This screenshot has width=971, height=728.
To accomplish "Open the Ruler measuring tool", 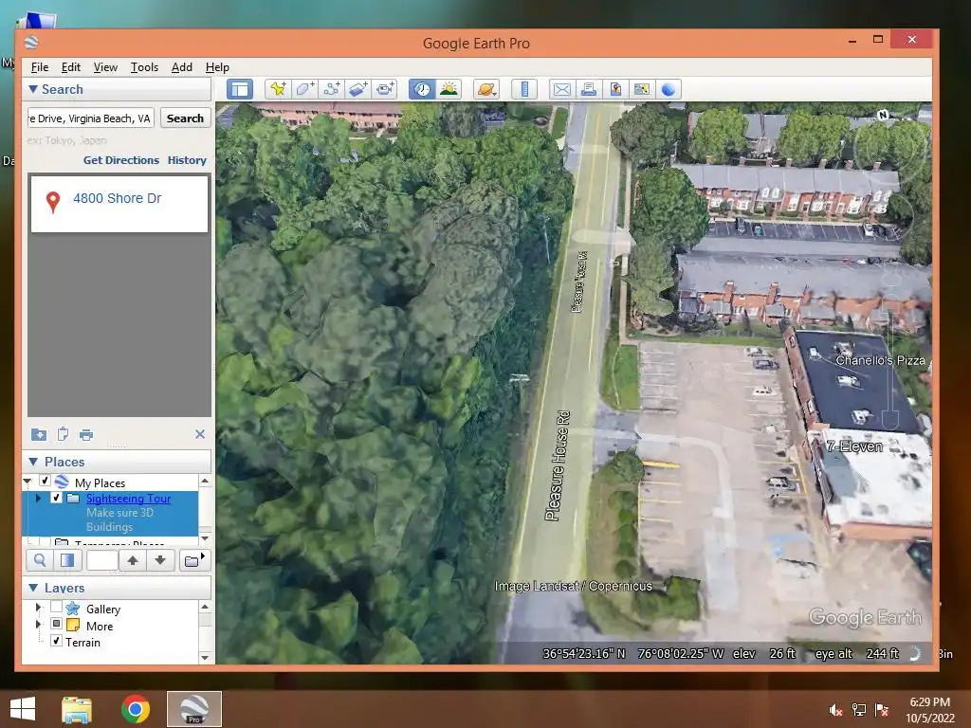I will point(523,89).
